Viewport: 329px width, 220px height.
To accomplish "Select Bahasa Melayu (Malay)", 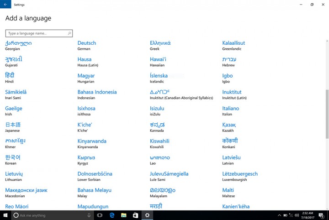I will (x=95, y=193).
